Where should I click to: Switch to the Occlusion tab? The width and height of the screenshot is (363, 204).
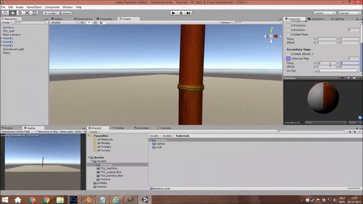pos(316,19)
